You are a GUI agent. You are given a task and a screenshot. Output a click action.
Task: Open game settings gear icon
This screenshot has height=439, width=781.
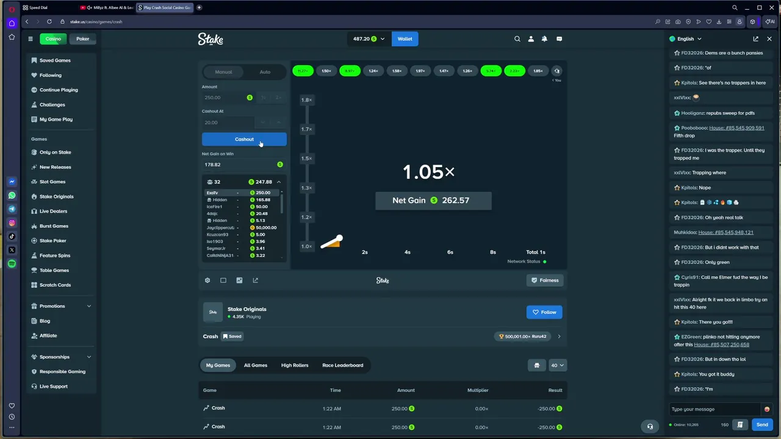tap(207, 280)
